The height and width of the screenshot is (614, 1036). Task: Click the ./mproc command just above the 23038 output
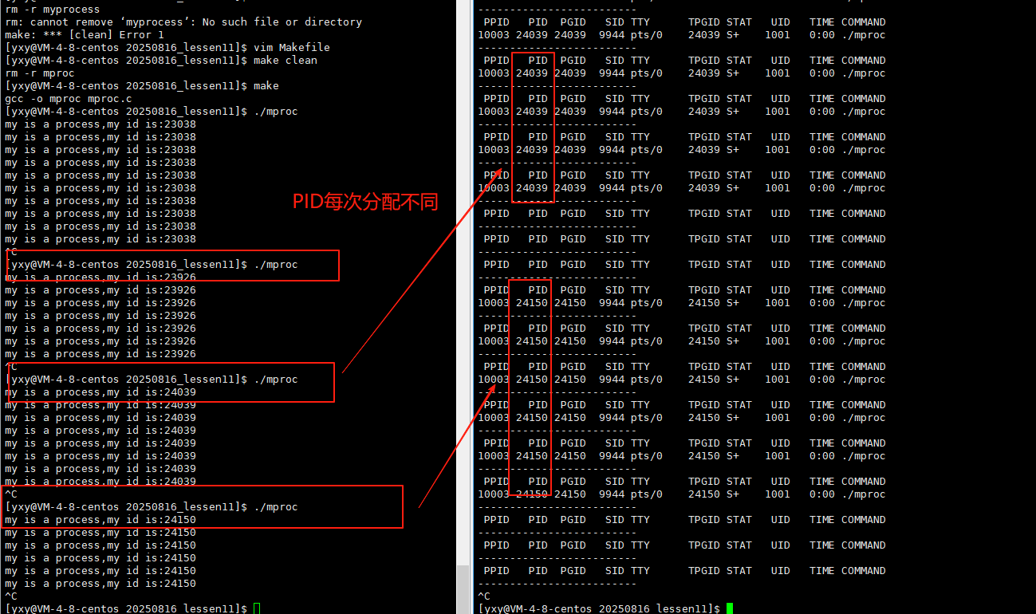point(151,112)
